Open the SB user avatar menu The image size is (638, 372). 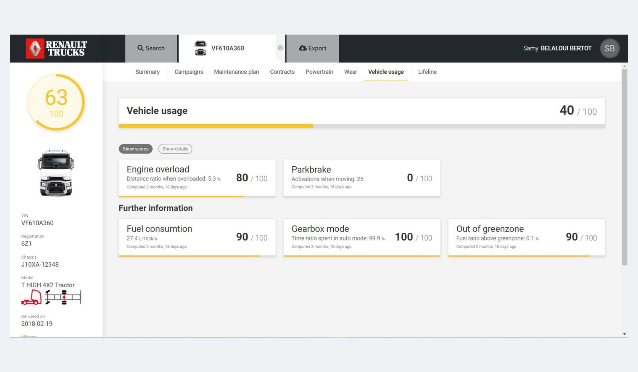tap(609, 48)
